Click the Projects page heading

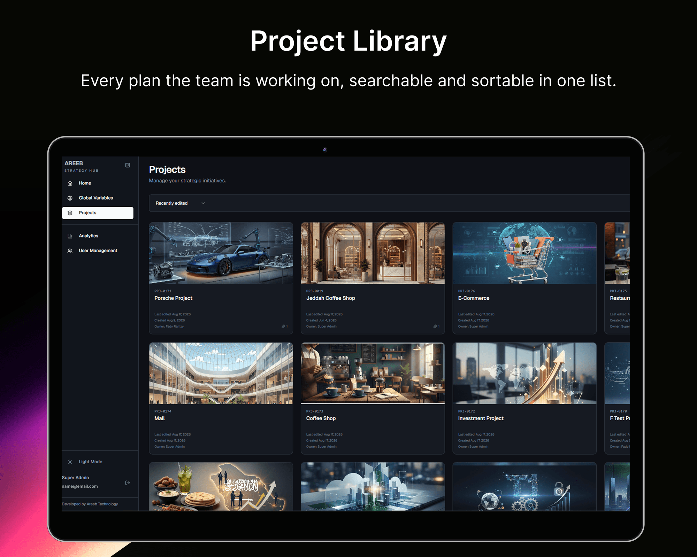(x=167, y=170)
